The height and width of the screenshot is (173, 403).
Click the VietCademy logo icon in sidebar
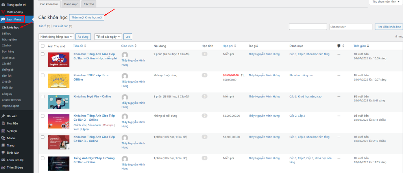point(4,12)
